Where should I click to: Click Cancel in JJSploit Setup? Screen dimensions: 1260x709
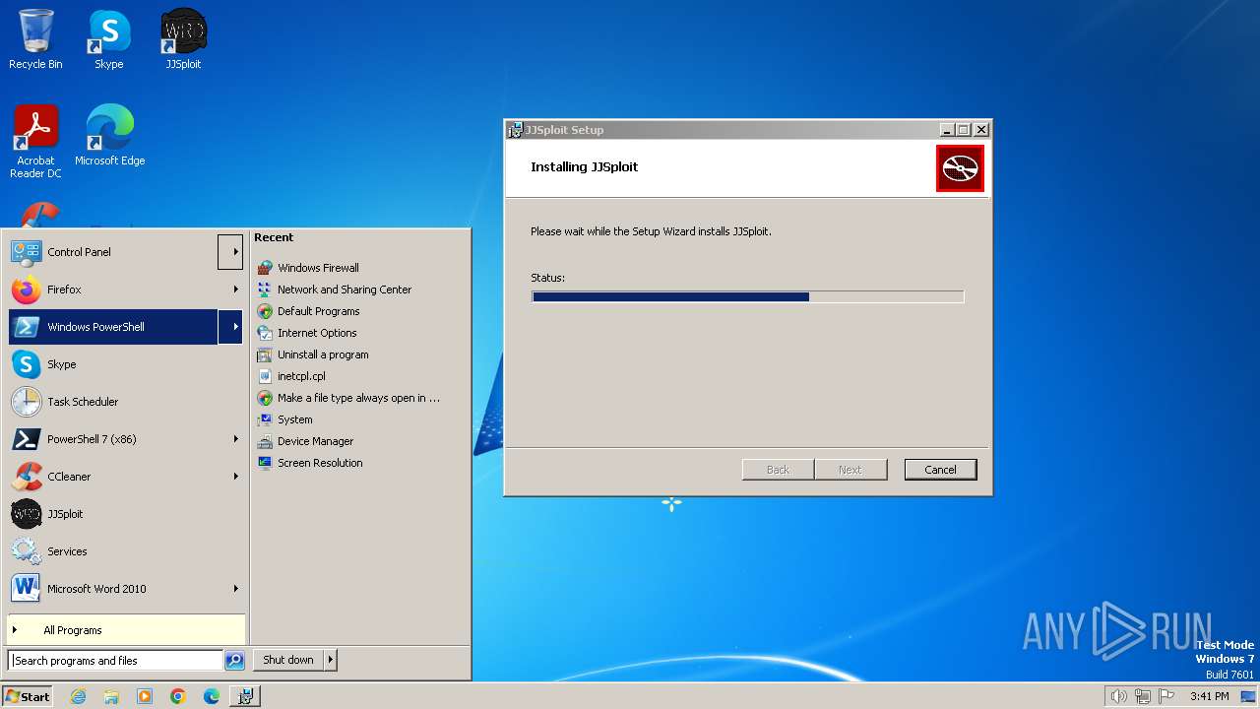(x=940, y=470)
